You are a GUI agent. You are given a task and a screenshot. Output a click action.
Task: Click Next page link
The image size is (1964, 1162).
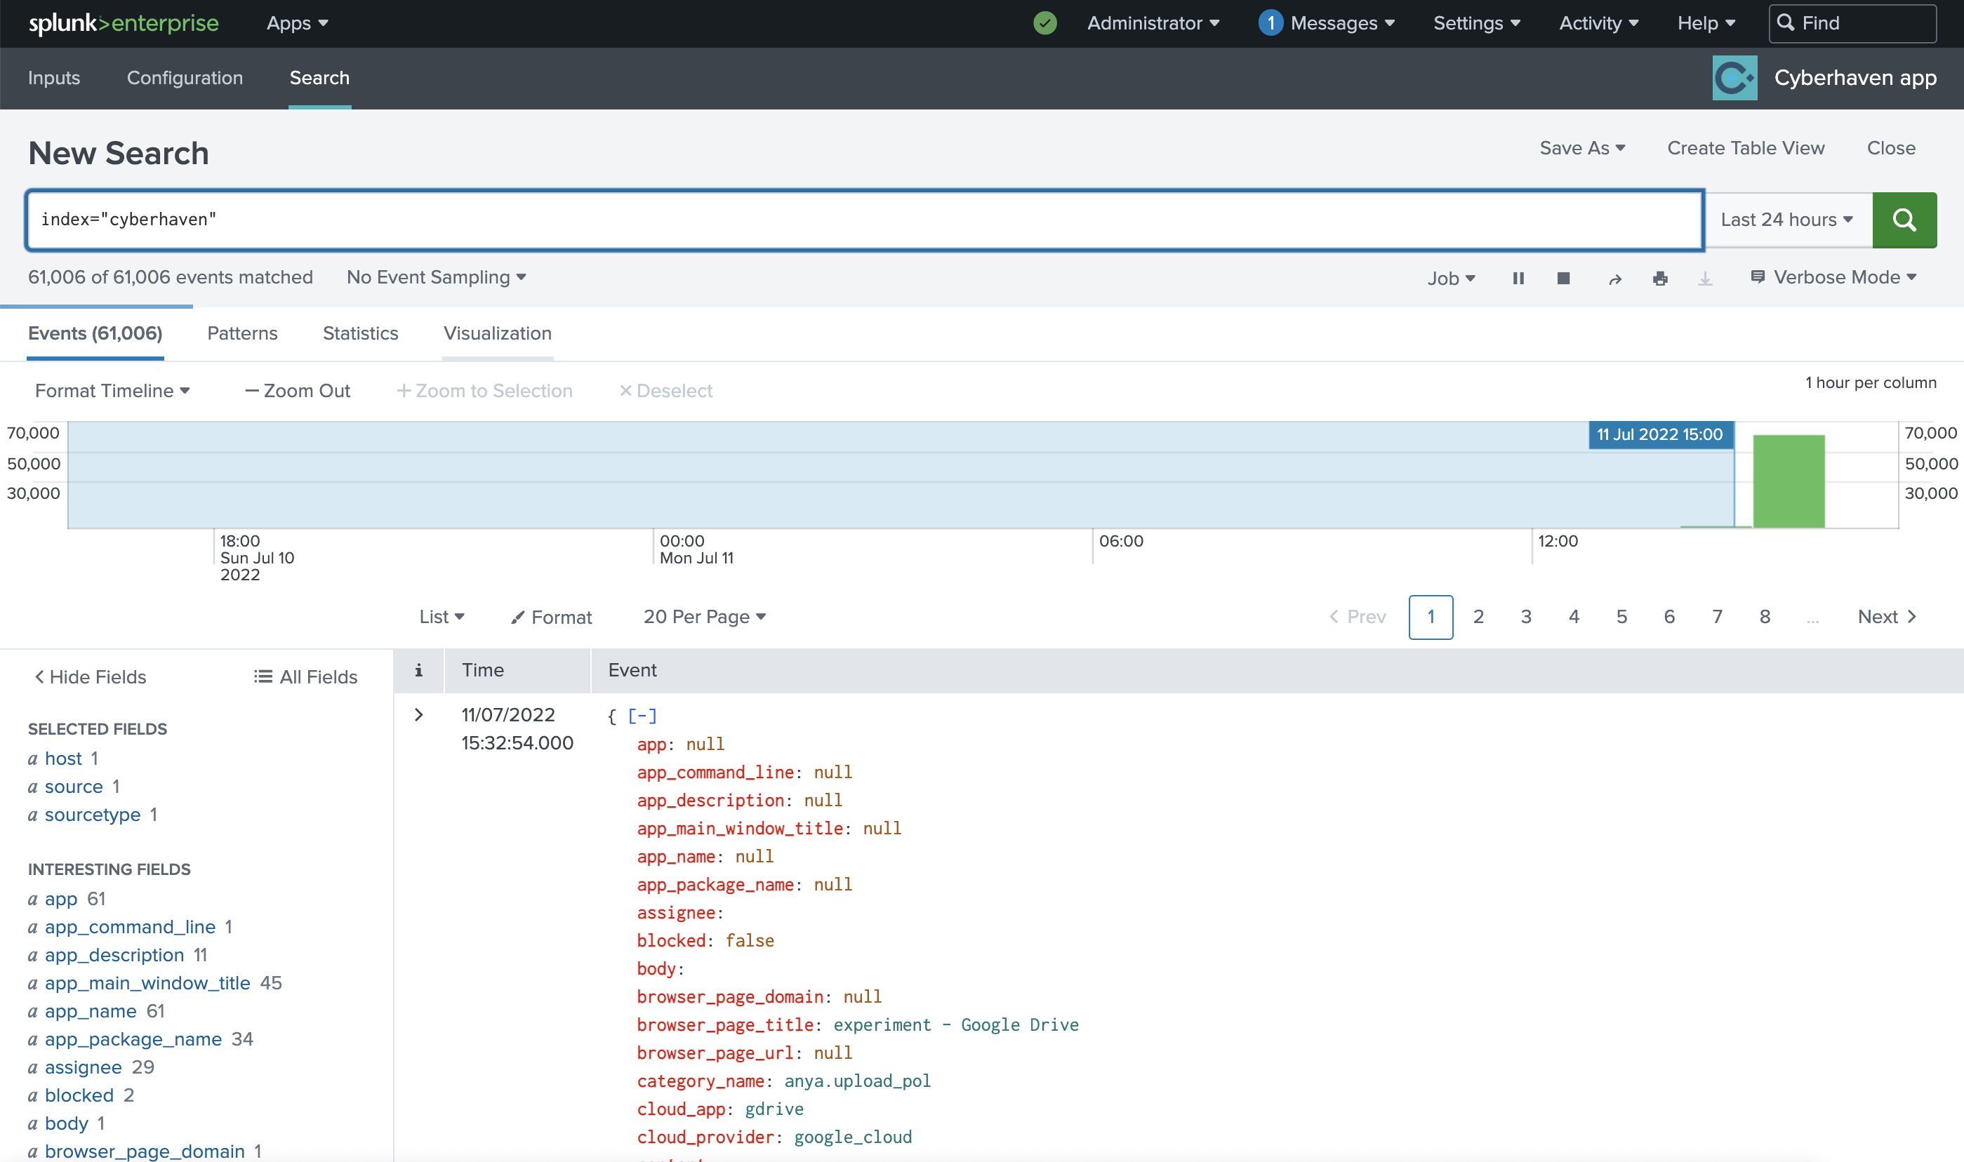1887,617
